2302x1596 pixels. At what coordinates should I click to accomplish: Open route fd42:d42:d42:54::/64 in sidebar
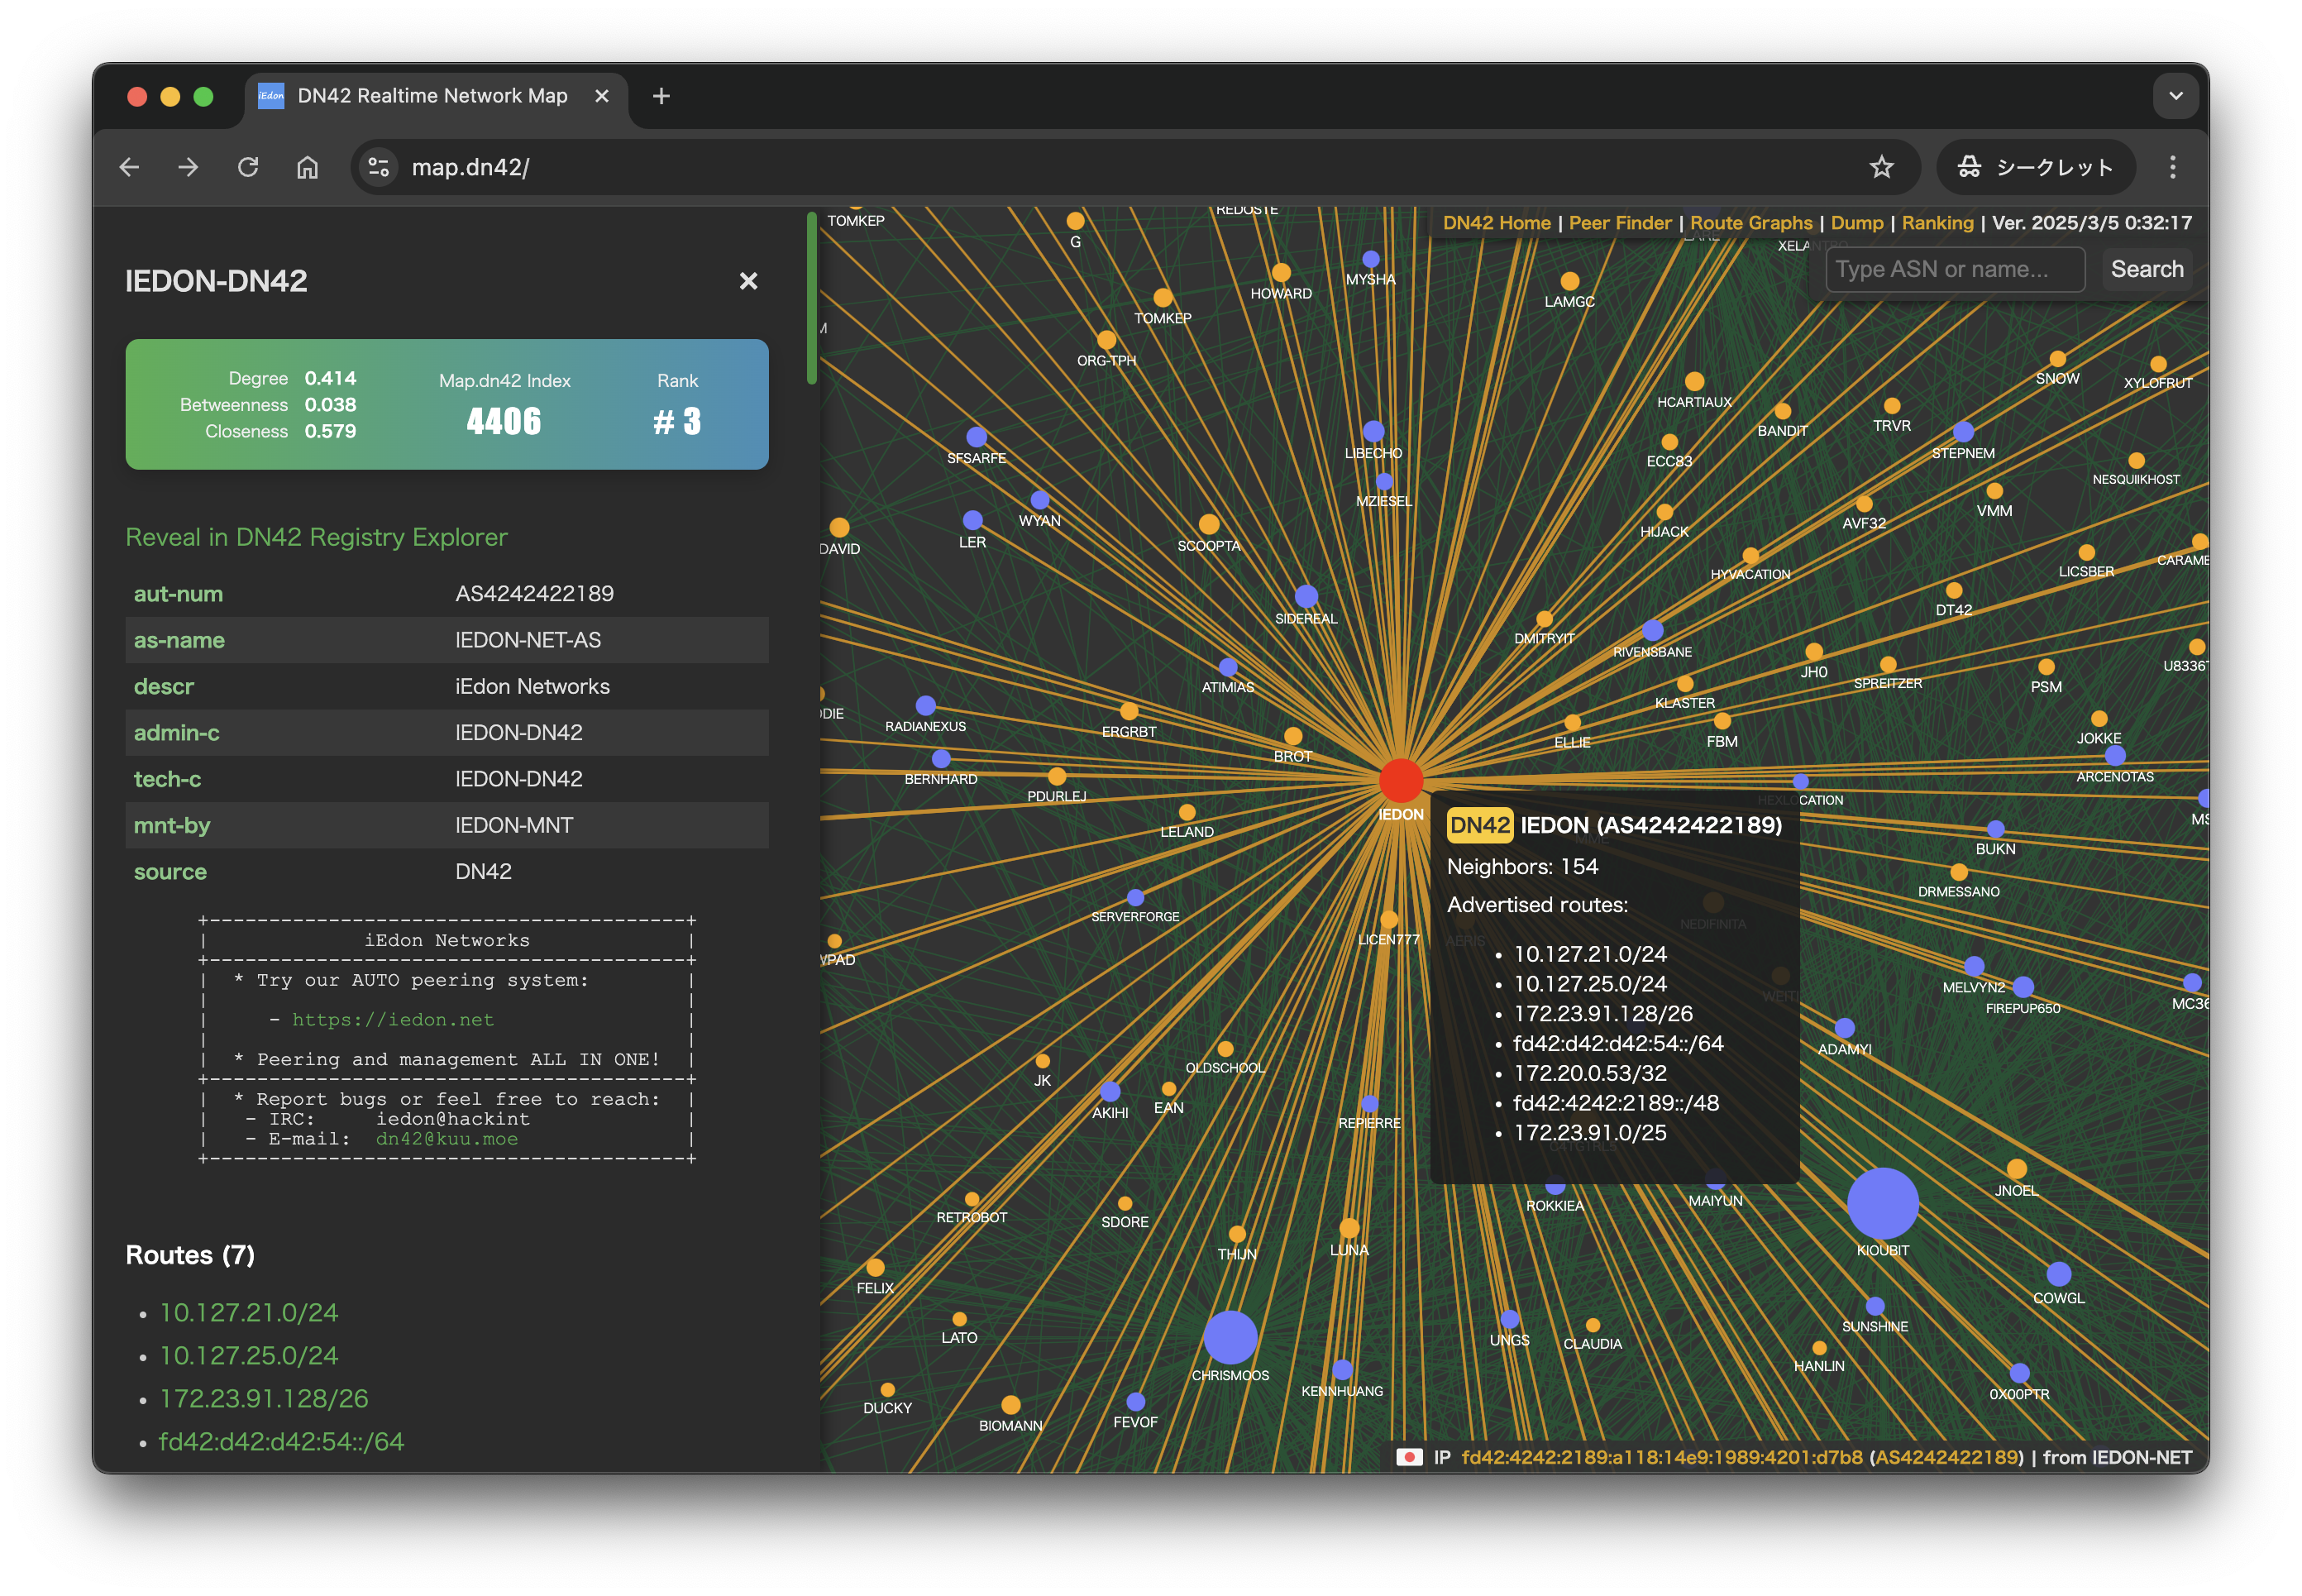(281, 1441)
